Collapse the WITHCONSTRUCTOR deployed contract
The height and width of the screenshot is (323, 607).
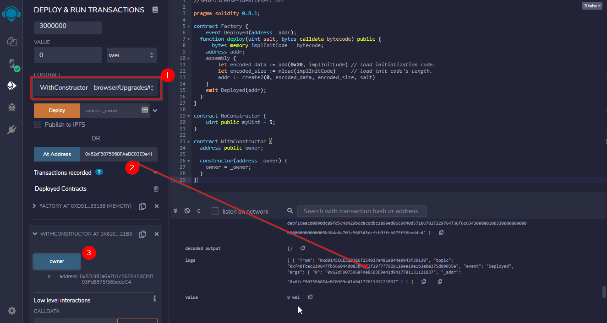click(x=35, y=234)
